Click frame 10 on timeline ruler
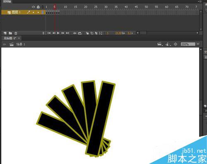Viewport: 207px width, 164px height. (65, 7)
